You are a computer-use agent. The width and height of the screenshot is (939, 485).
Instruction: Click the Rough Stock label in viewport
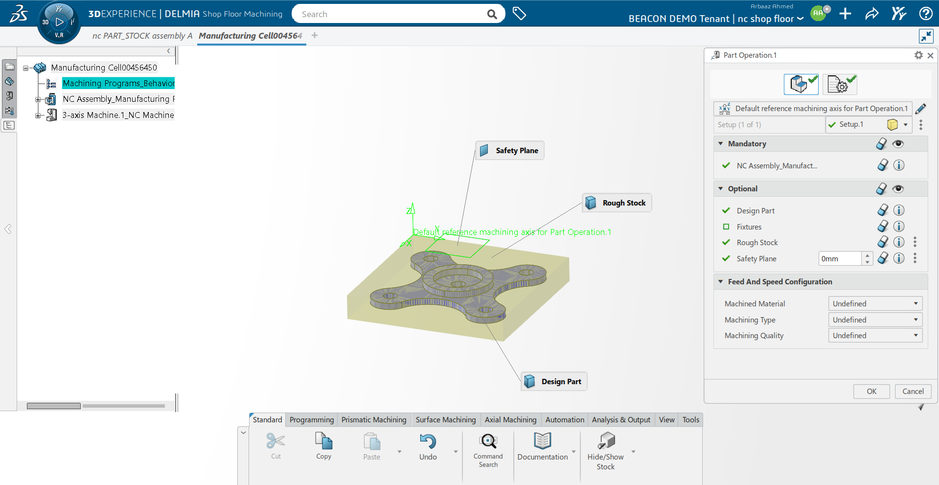[617, 203]
